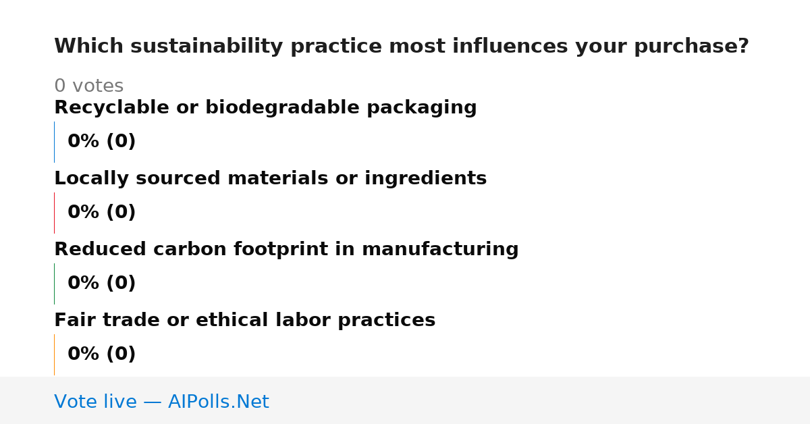Viewport: 810px width, 424px height.
Task: Open the Vote live — AIPolls.Net link
Action: pos(161,402)
